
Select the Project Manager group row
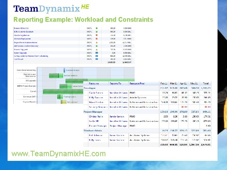click(147, 112)
